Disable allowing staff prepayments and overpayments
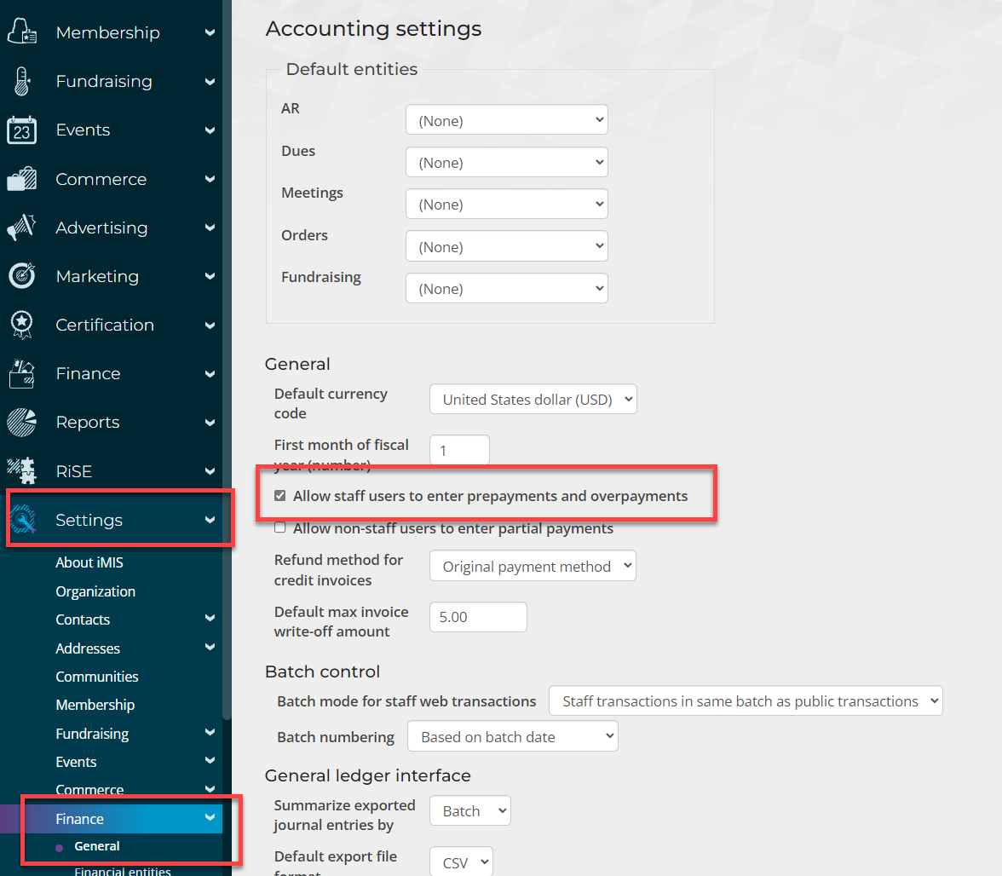The height and width of the screenshot is (876, 1002). click(279, 494)
